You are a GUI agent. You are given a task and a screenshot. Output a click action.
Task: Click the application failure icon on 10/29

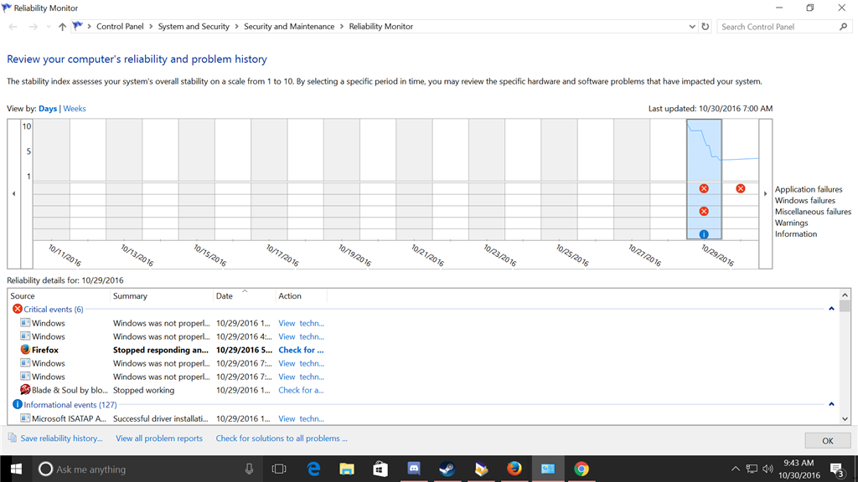(x=704, y=188)
